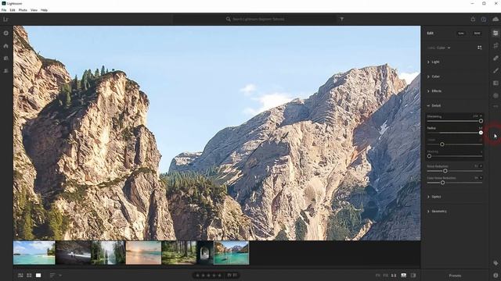The image size is (501, 281).
Task: Select the sunset sea thumbnail in filmstrip
Action: [x=143, y=253]
